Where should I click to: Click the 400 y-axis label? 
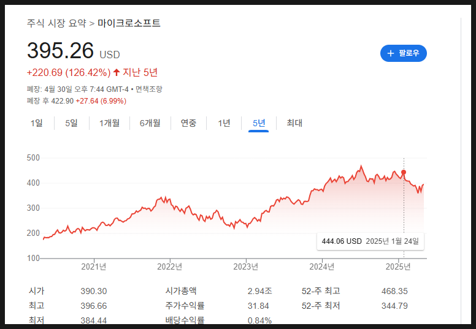[x=33, y=183]
